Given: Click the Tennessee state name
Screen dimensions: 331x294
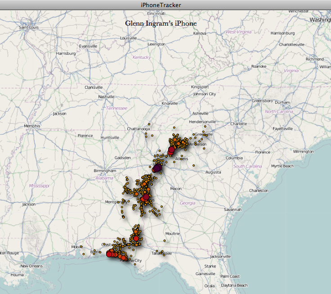Looking at the screenshot, I should [x=117, y=108].
